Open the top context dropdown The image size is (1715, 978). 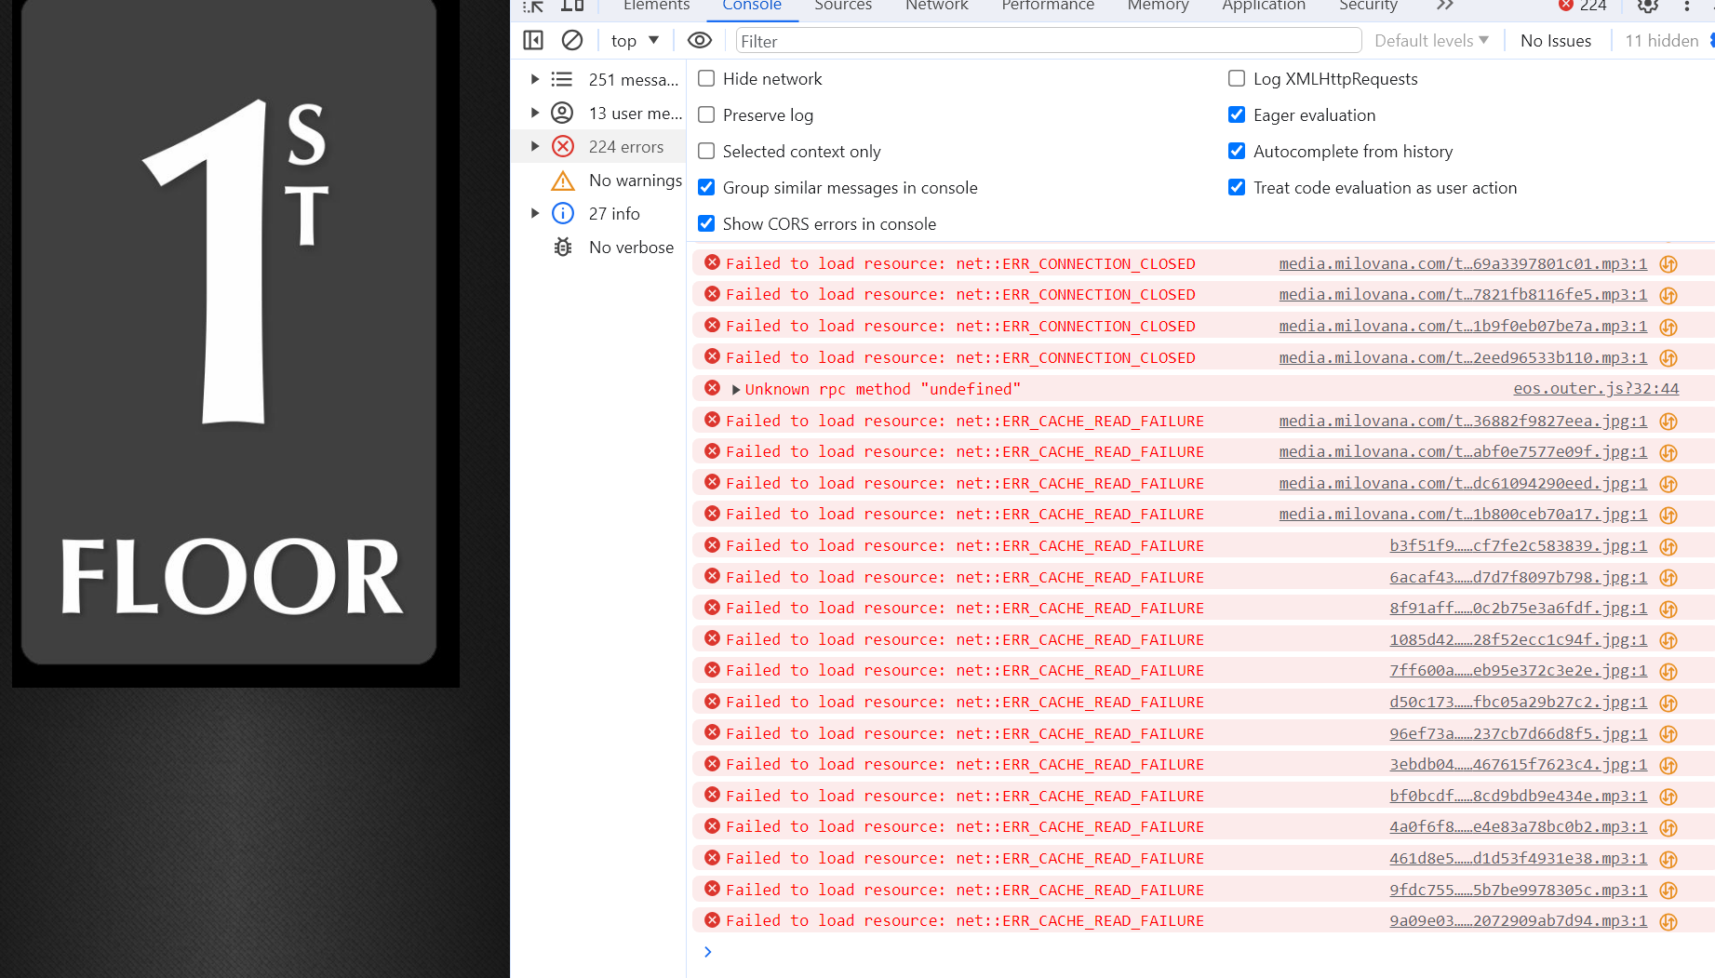(x=635, y=40)
